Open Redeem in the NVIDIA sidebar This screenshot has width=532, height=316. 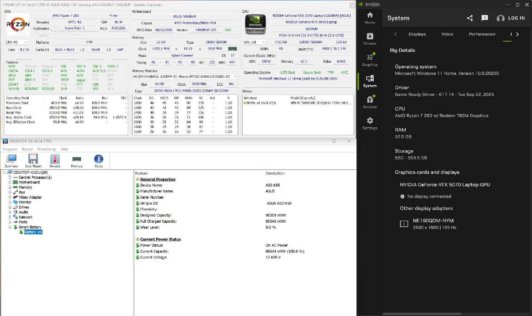pyautogui.click(x=370, y=102)
